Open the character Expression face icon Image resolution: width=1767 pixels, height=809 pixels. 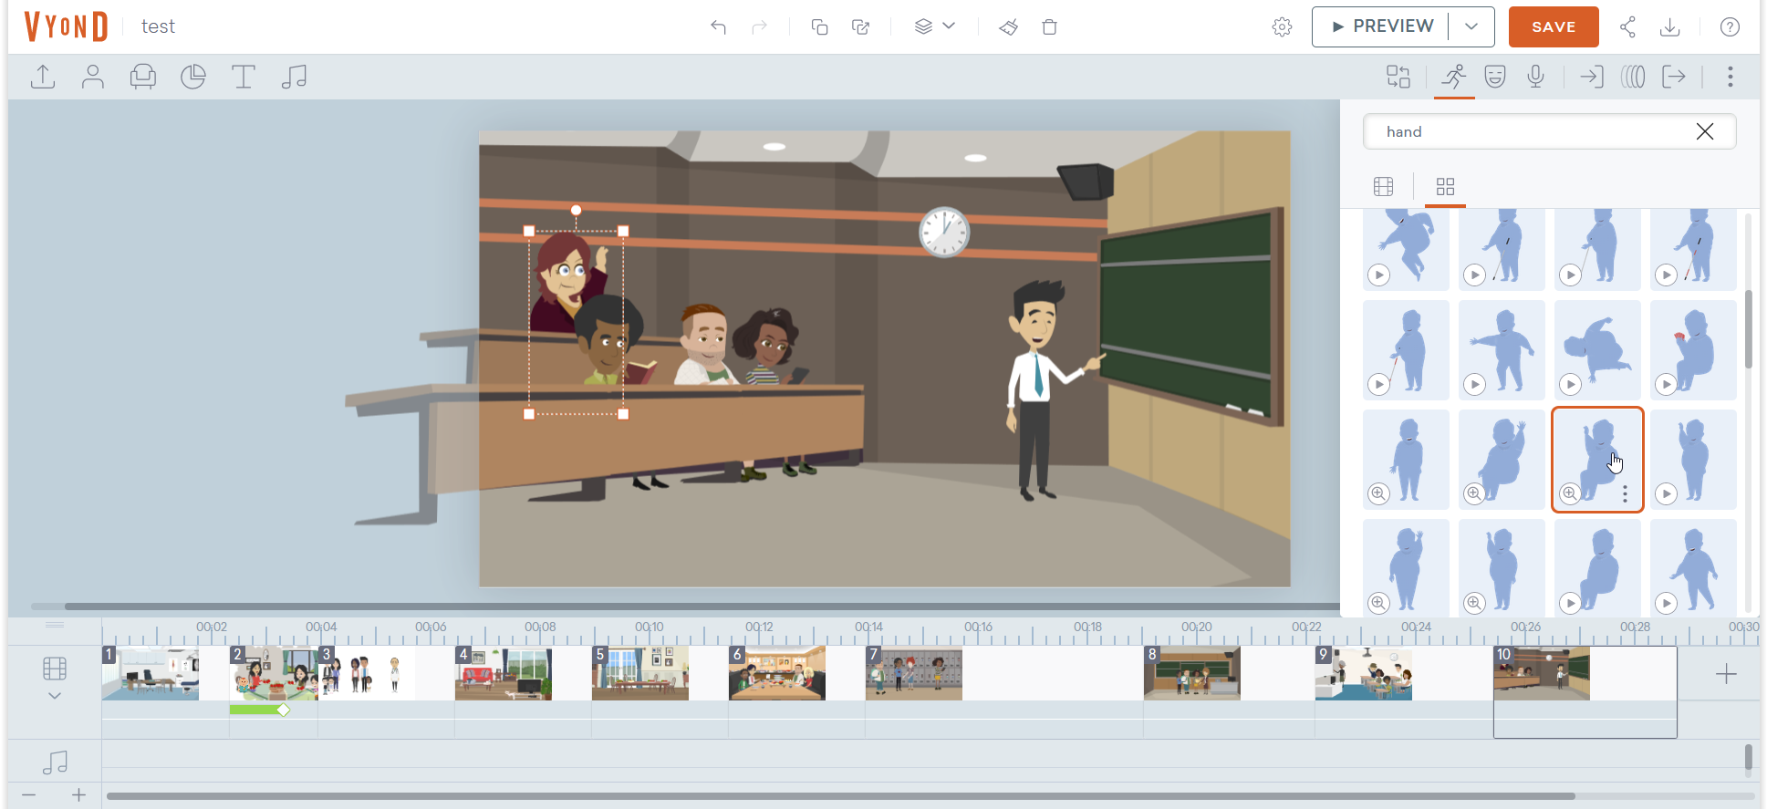[x=1494, y=77]
